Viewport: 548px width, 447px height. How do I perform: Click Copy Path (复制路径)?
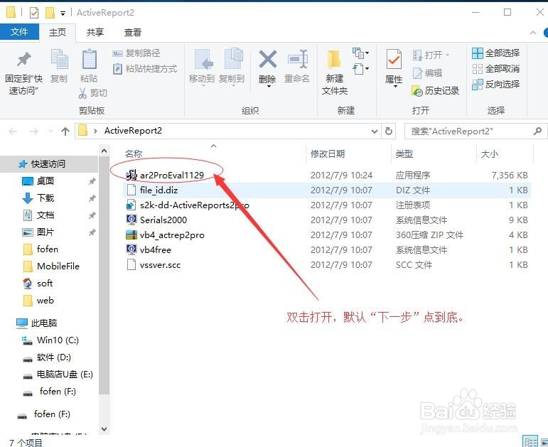click(136, 53)
